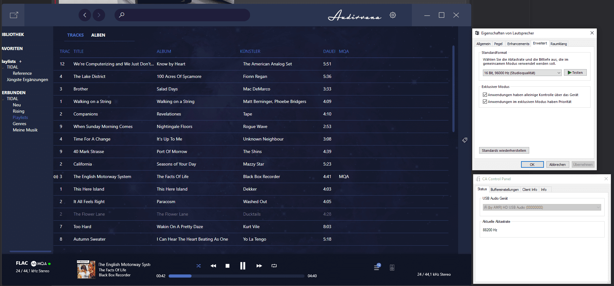Open the audio output speaker icon
The width and height of the screenshot is (614, 286).
392,268
